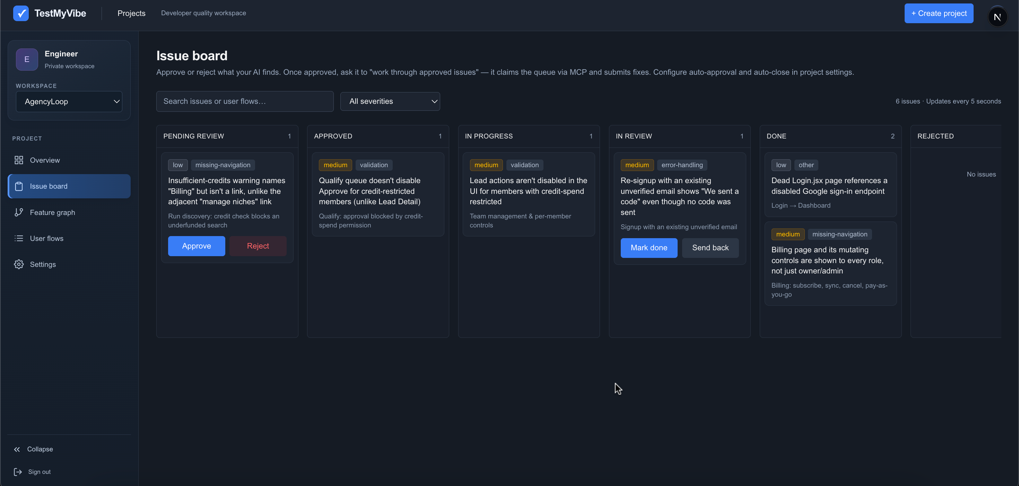The height and width of the screenshot is (486, 1019).
Task: Open the user avatar in top right
Action: click(x=997, y=17)
